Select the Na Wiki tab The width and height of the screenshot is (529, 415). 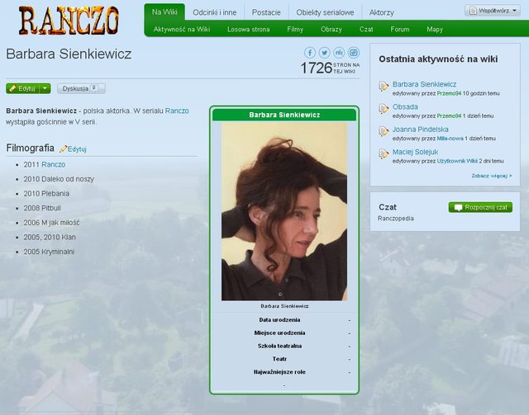coord(164,12)
